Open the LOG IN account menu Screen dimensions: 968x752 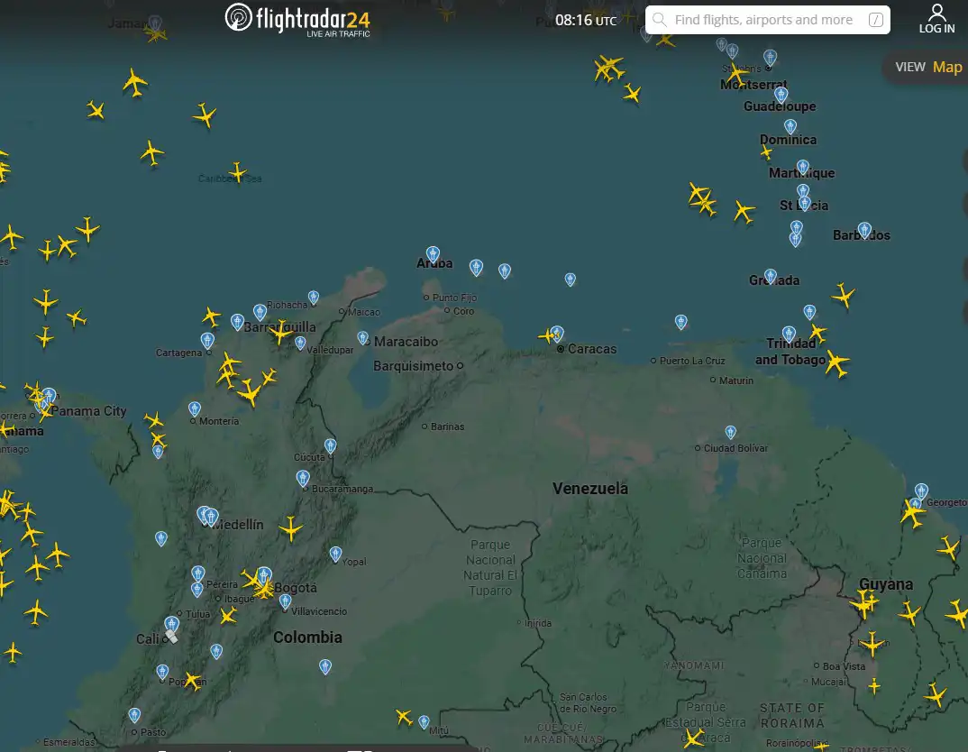[936, 19]
